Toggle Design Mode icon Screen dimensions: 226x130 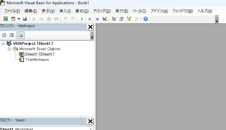(105, 19)
